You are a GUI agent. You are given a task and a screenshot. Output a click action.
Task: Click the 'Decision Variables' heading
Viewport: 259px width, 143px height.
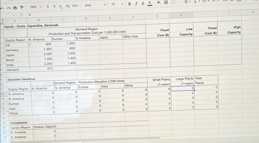(x=21, y=79)
